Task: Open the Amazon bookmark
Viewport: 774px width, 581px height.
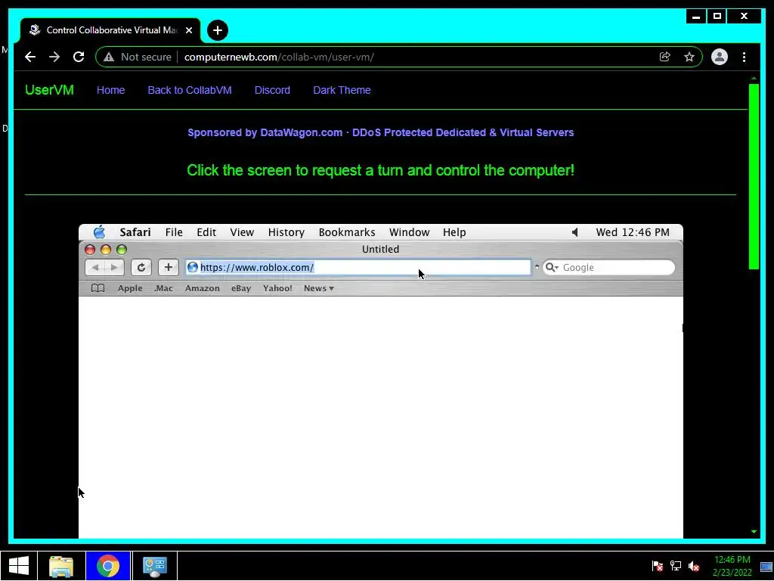Action: click(x=203, y=288)
